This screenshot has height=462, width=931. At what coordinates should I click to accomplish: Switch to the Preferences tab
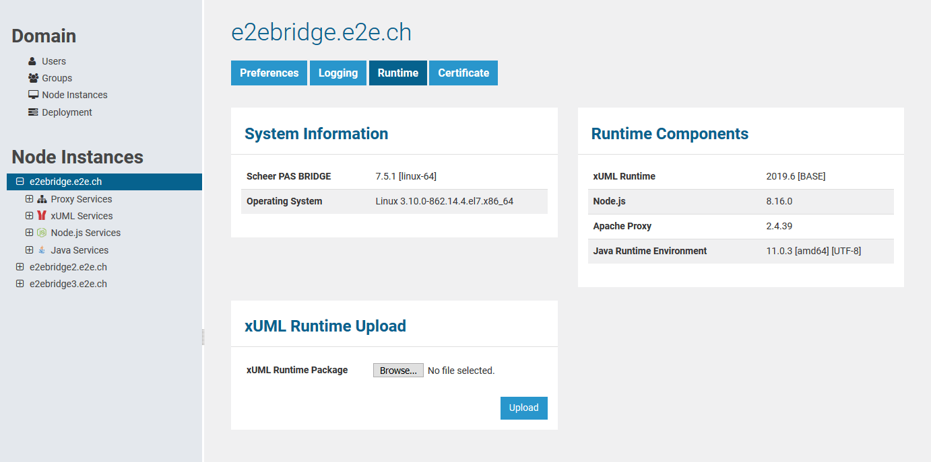coord(269,73)
